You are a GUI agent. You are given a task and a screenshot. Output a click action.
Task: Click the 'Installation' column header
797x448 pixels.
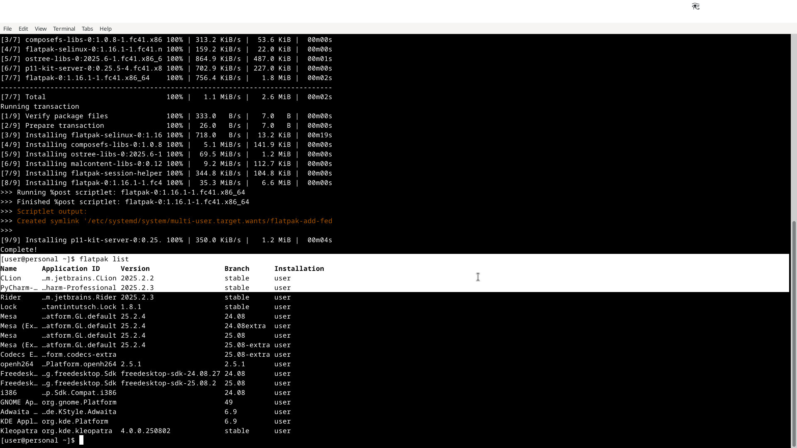[x=299, y=269]
